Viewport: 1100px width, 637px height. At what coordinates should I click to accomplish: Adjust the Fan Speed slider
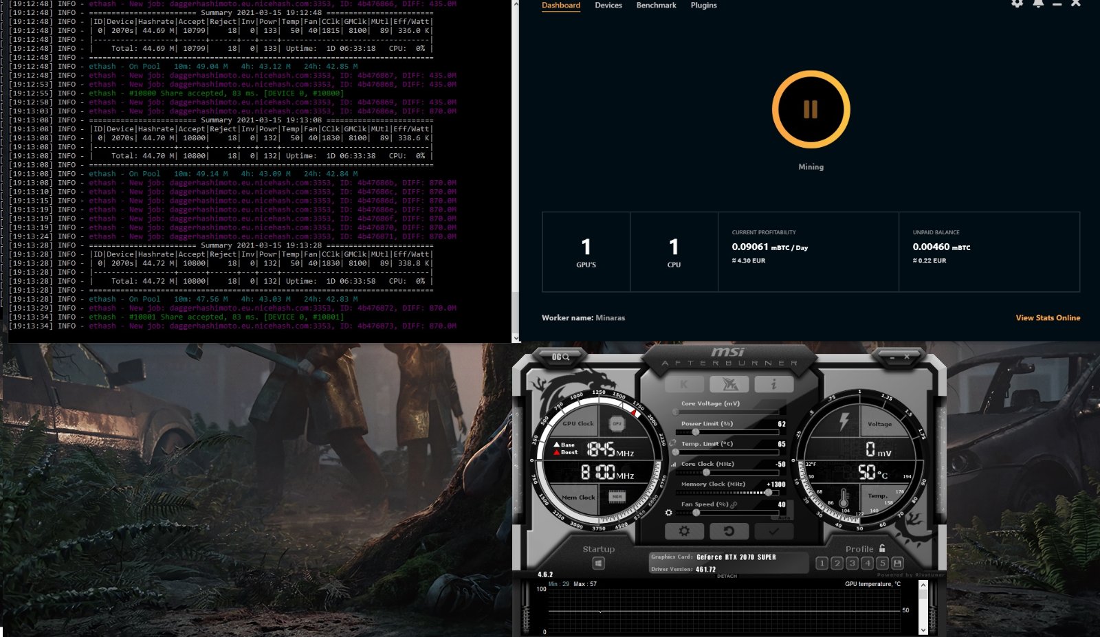click(x=727, y=513)
